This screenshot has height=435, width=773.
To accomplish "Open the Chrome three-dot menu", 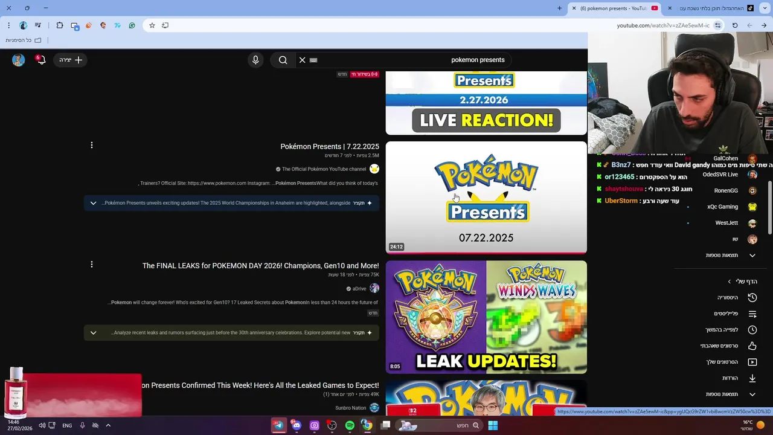I will click(8, 25).
